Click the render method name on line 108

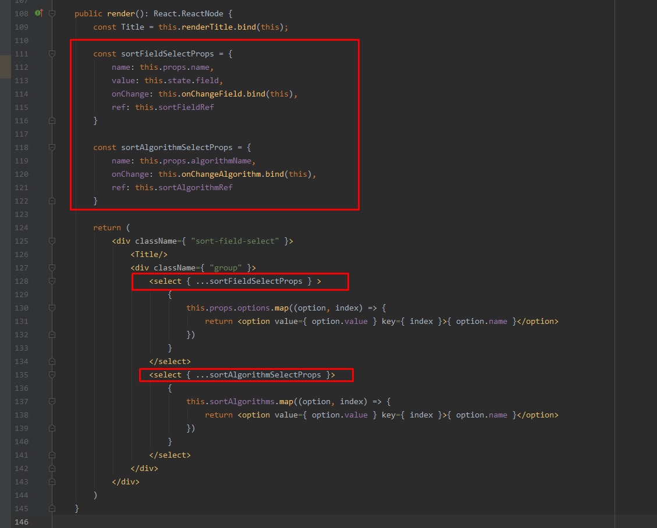pyautogui.click(x=120, y=14)
